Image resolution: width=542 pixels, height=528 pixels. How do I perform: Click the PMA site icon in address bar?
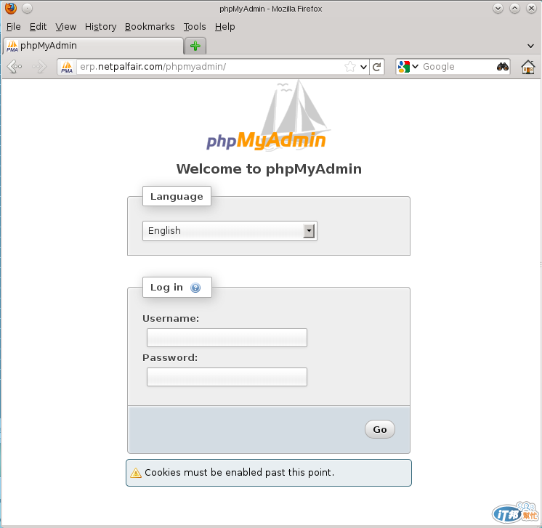[x=67, y=66]
